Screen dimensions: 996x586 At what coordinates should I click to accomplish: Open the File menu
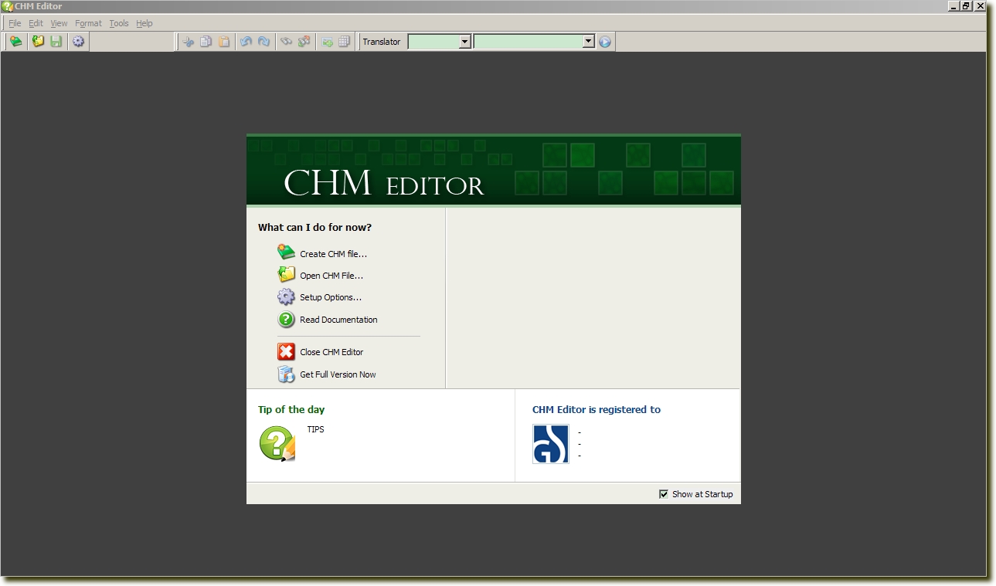point(15,23)
